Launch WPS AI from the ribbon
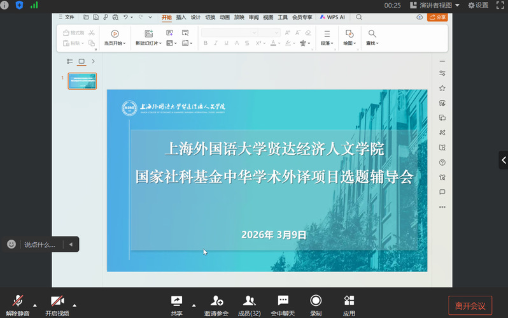The height and width of the screenshot is (318, 508). [332, 17]
